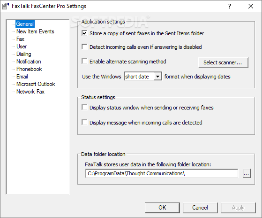262x218 pixels.
Task: Go to Microsoft Outlook settings
Action: pos(36,84)
